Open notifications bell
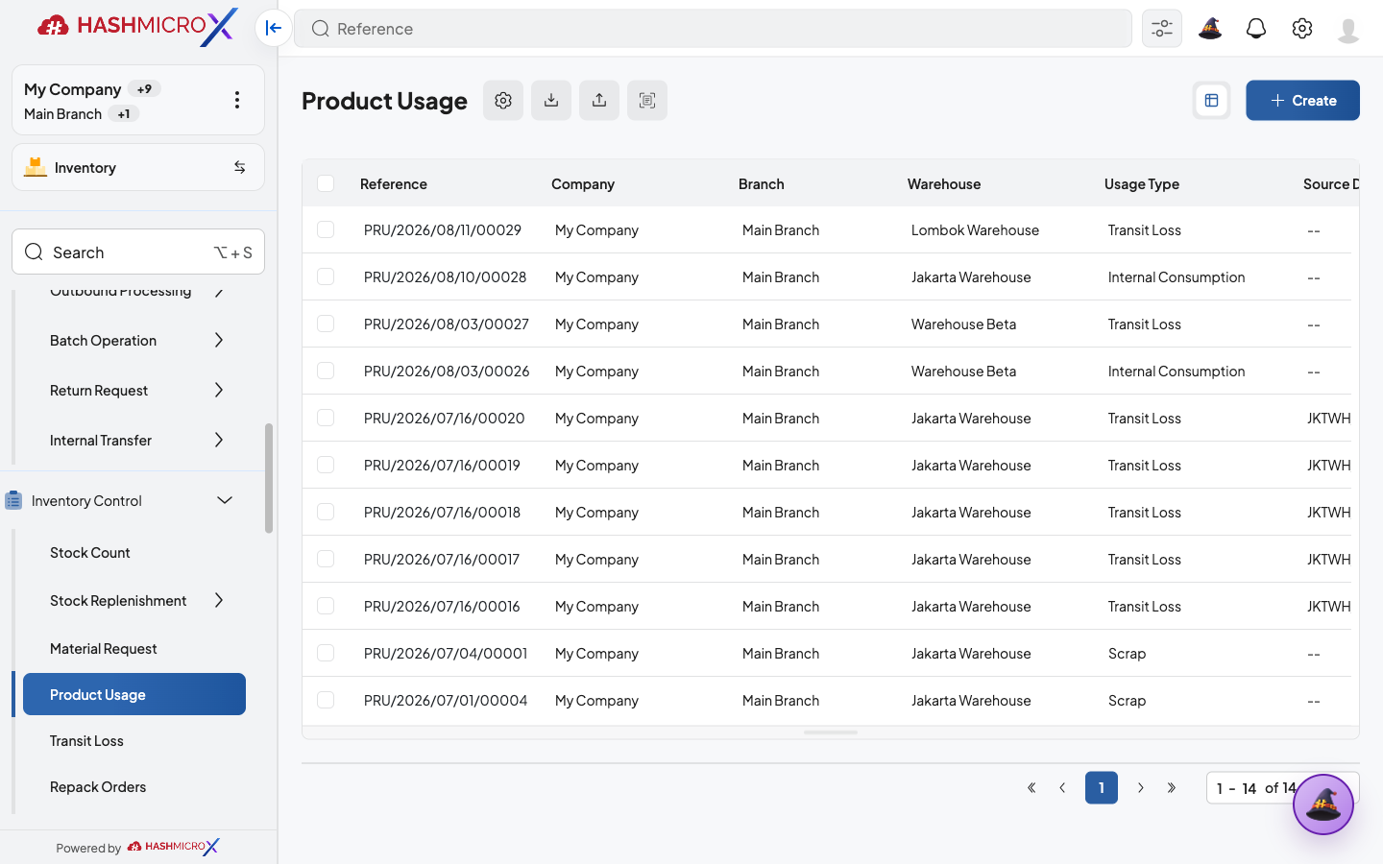Screen dimensions: 1383x864 1256,29
